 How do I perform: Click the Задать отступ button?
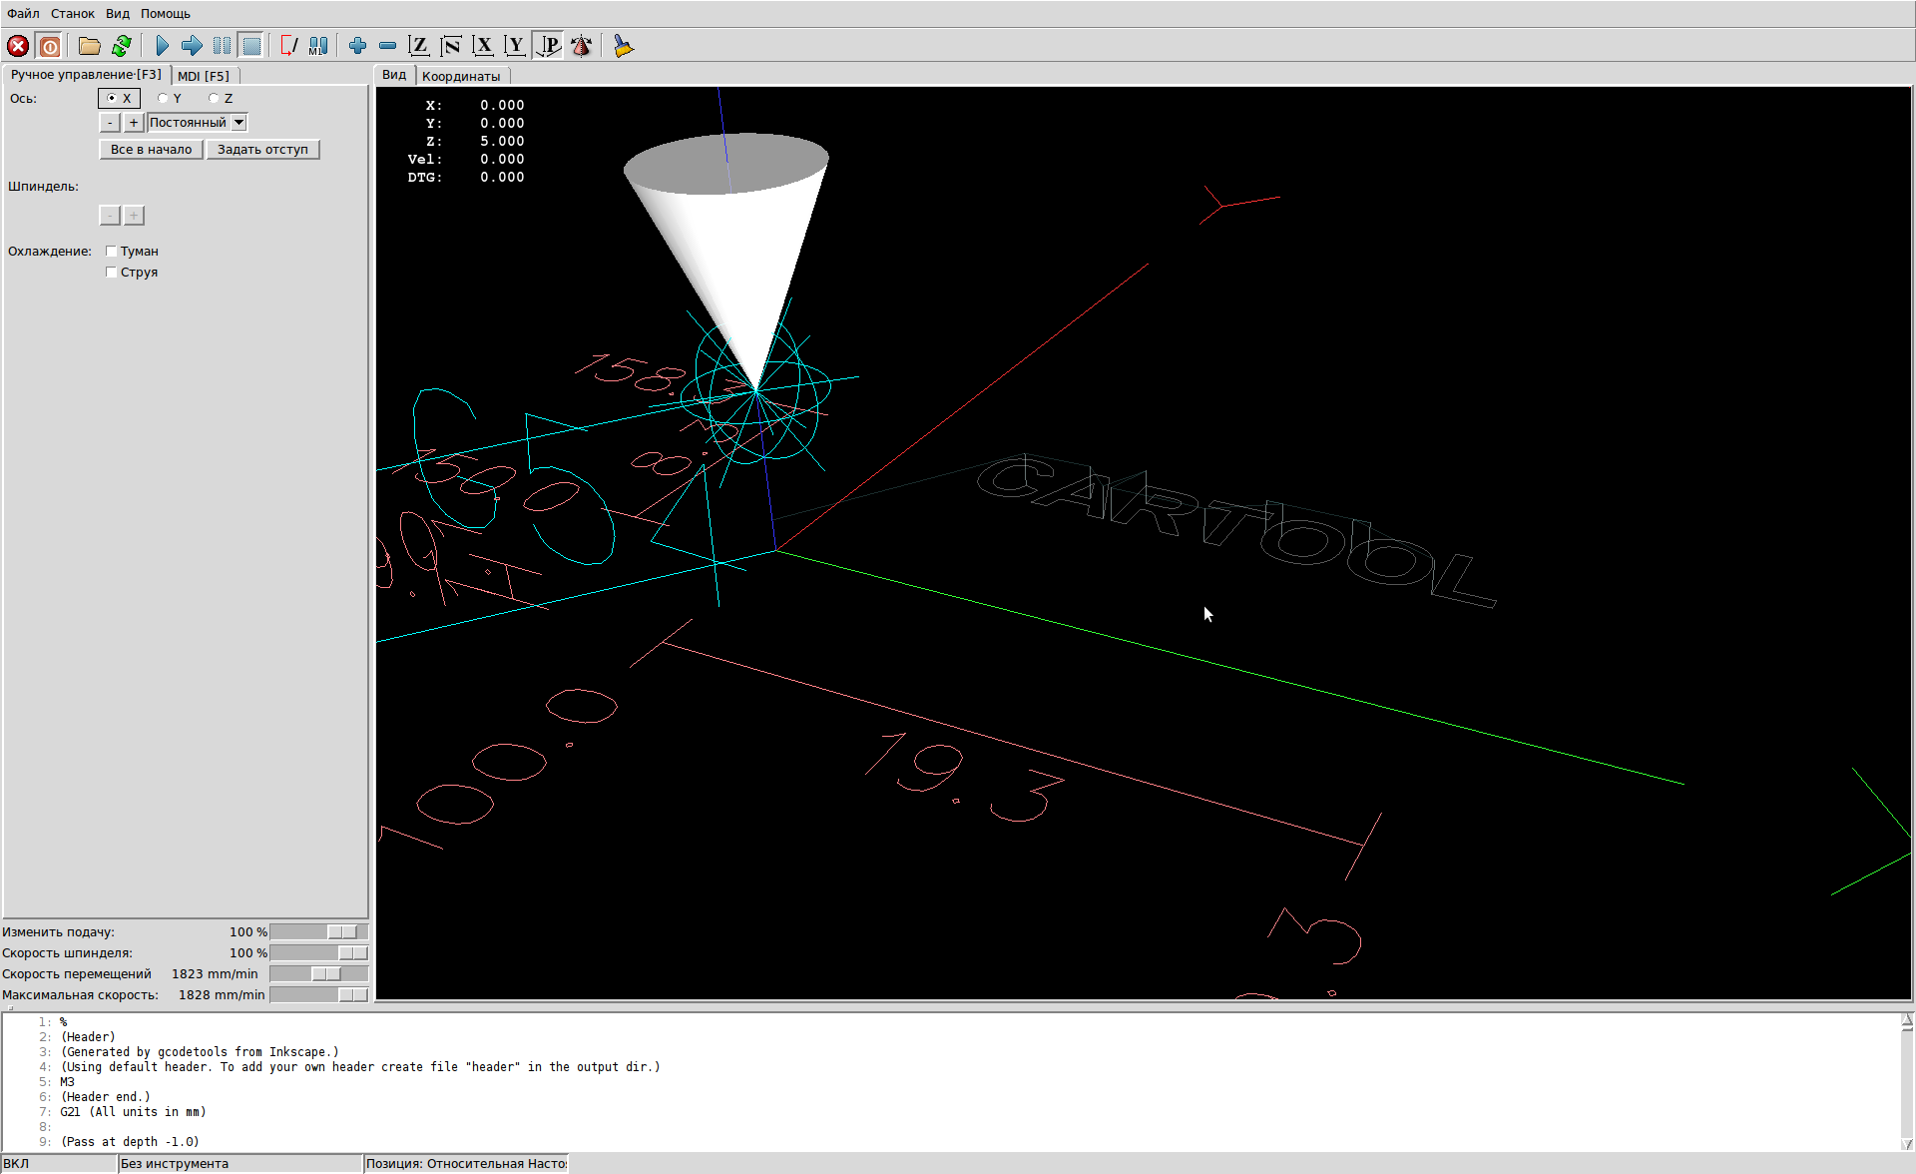click(262, 150)
